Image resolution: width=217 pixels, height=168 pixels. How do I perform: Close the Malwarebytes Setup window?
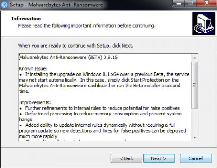[x=206, y=3]
